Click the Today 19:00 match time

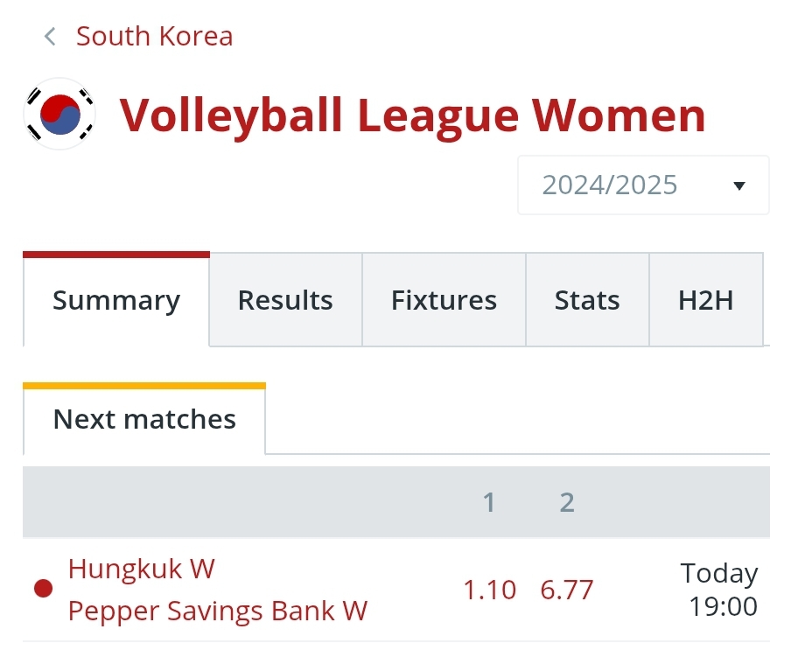[x=720, y=590]
